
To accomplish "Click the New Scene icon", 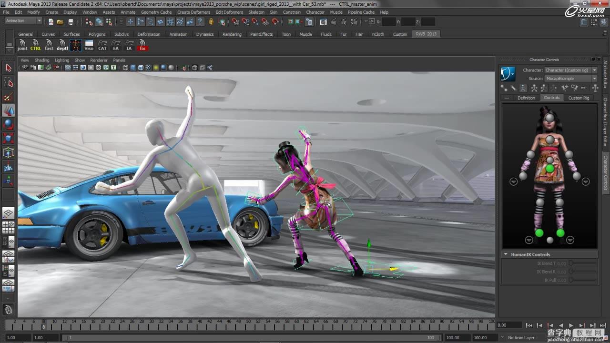I will (x=51, y=21).
